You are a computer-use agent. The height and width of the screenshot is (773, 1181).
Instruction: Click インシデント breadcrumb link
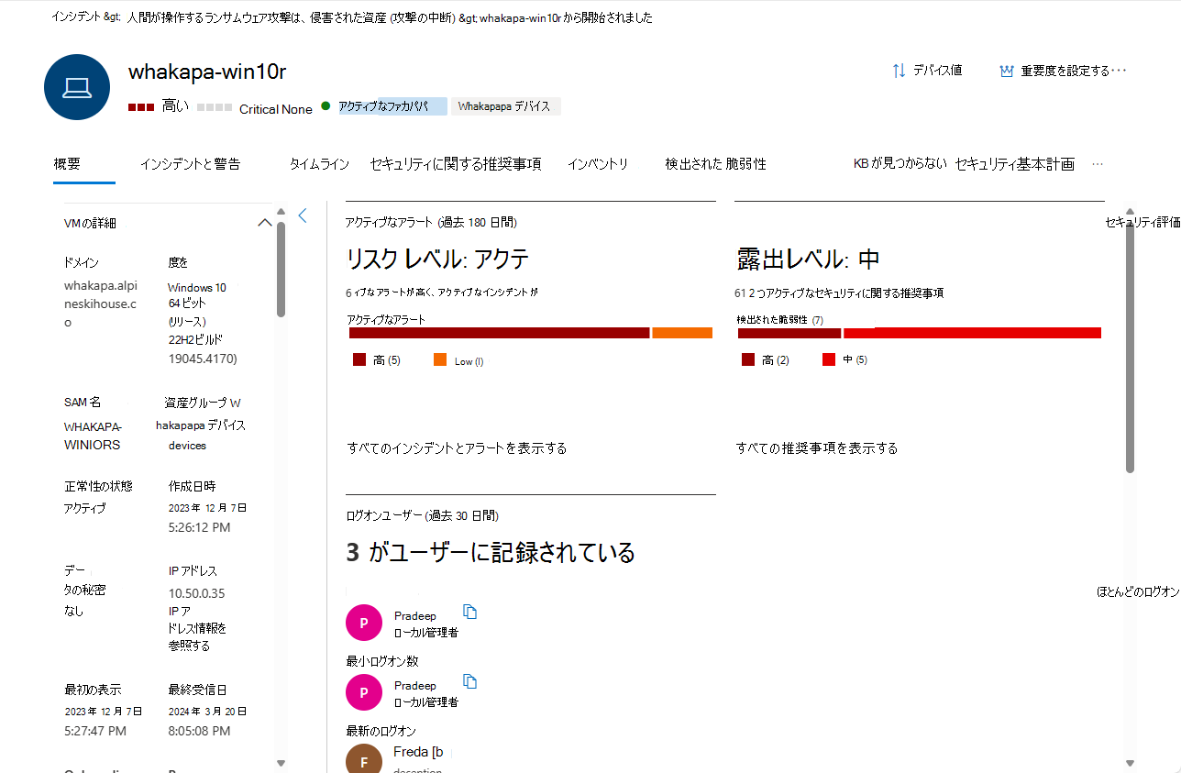(x=78, y=17)
